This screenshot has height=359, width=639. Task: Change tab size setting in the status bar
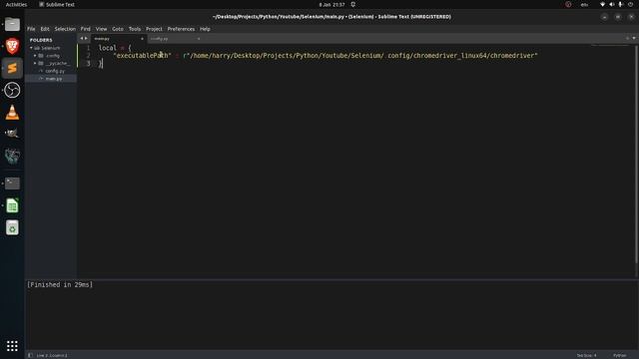[x=586, y=355]
